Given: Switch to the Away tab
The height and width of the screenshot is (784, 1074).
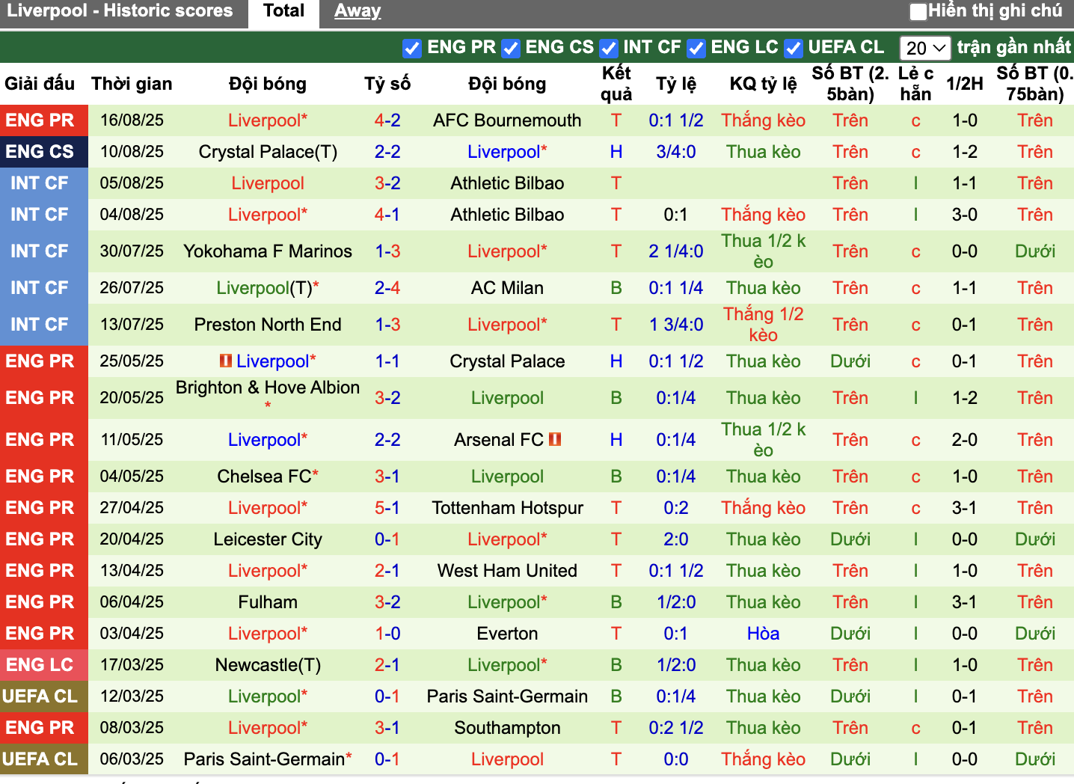Looking at the screenshot, I should click(x=358, y=11).
